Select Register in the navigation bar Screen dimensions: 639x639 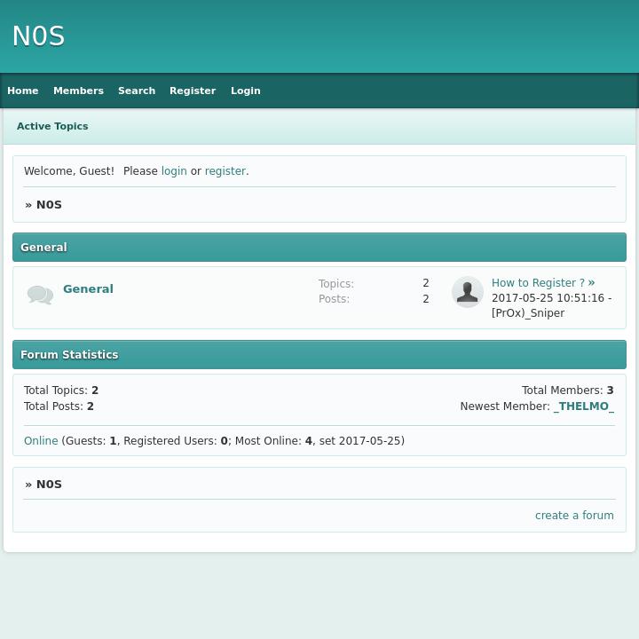[x=193, y=91]
